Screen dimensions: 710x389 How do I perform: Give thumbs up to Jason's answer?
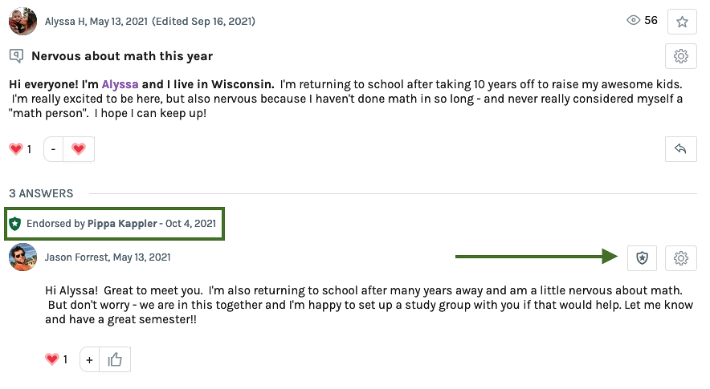tap(115, 359)
